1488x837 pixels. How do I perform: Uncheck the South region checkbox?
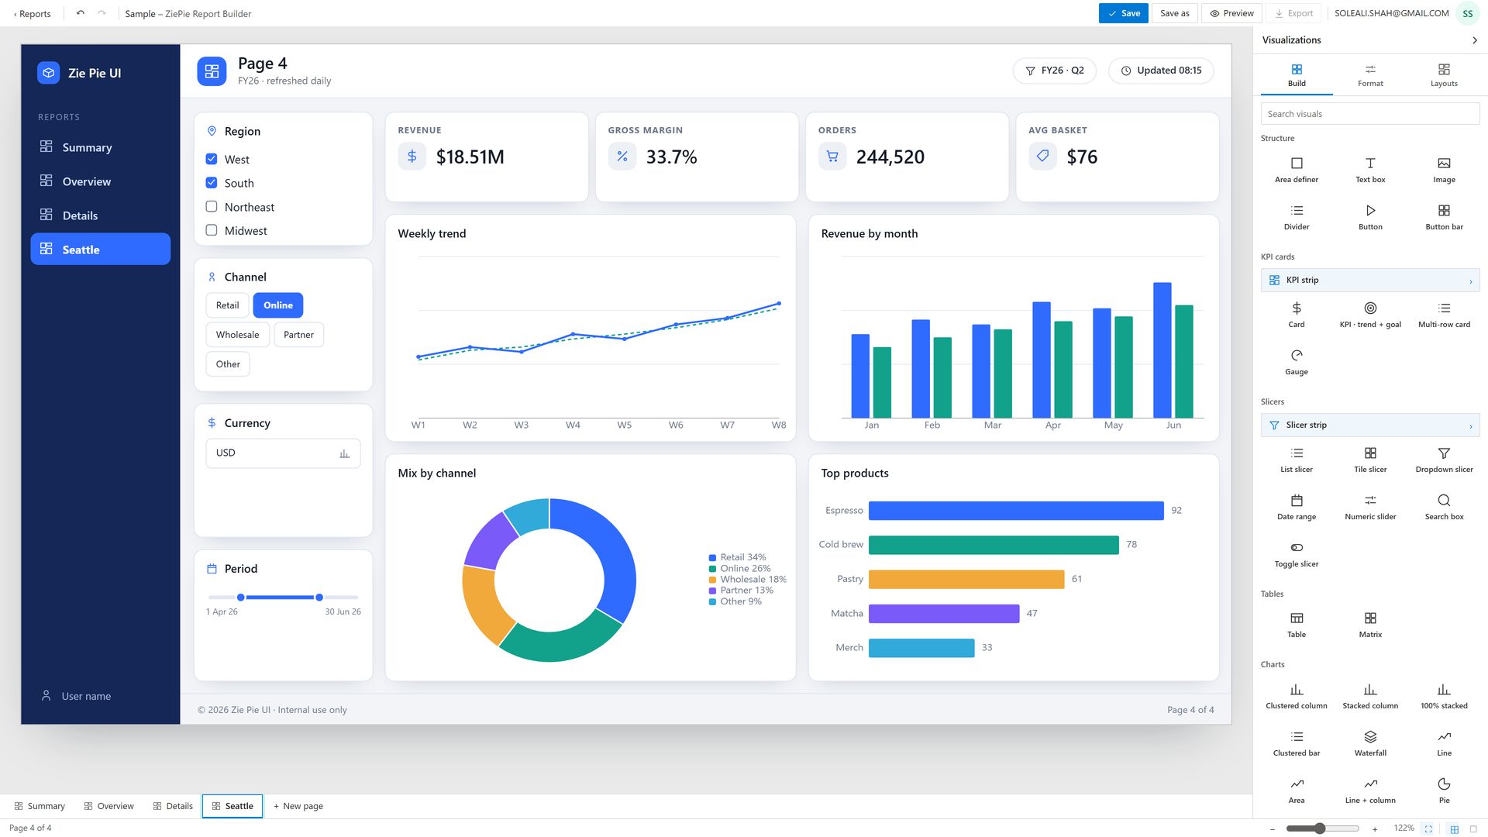click(211, 183)
